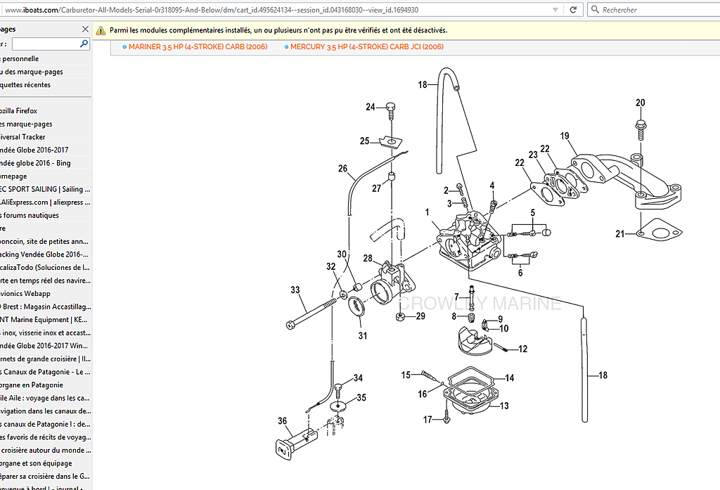Open Canaux de Patagonie - Le bookmark
Image resolution: width=720 pixels, height=490 pixels.
coord(45,372)
